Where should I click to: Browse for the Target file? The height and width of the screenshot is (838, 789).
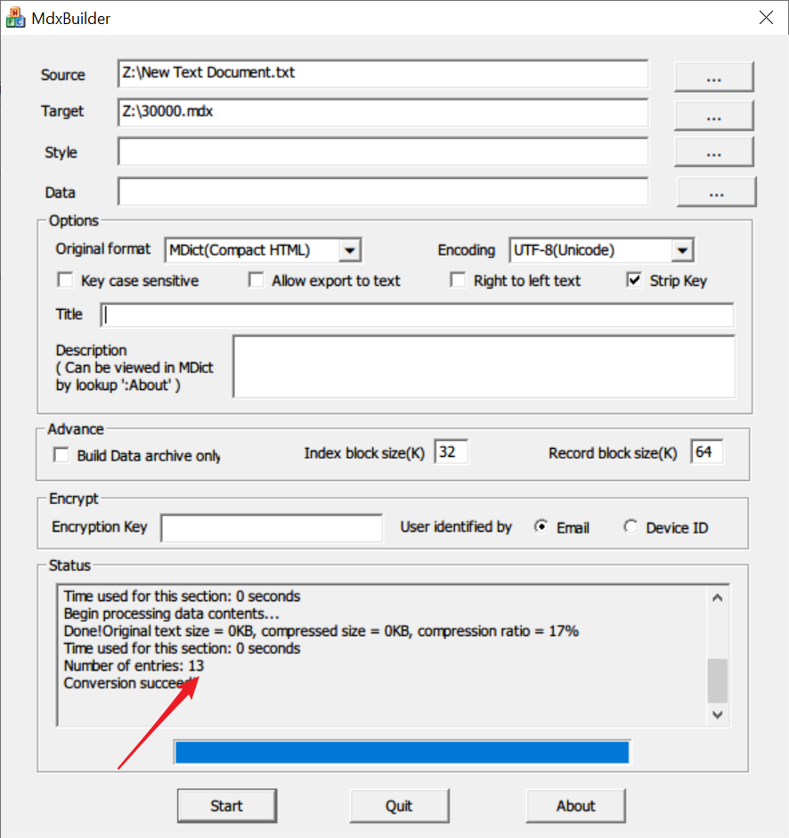click(713, 115)
